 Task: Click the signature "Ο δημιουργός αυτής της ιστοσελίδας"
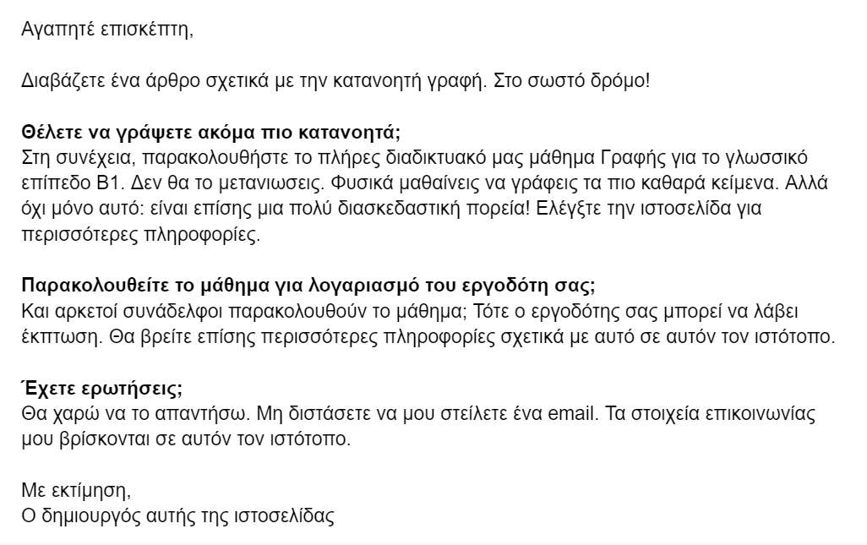[x=178, y=515]
